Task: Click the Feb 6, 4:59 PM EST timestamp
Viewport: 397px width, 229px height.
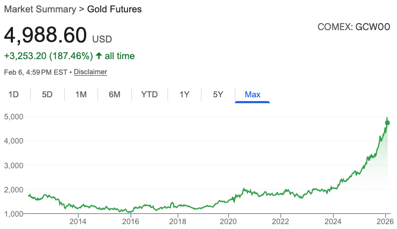Action: (x=36, y=71)
